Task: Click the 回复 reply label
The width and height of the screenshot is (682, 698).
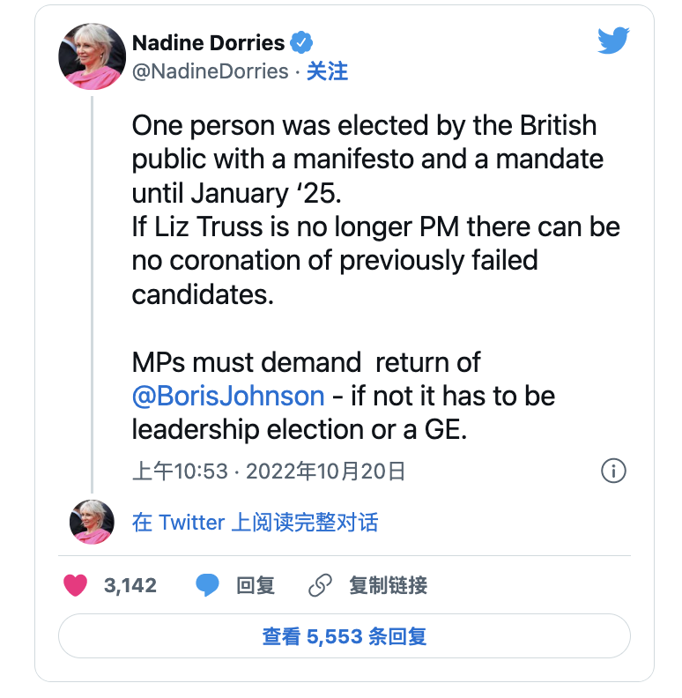Action: click(256, 585)
